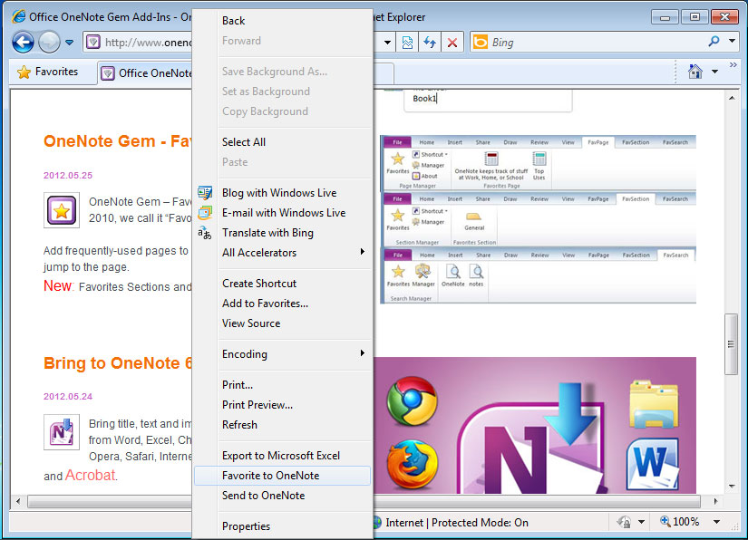Select Send to OneNote menu entry

point(263,496)
